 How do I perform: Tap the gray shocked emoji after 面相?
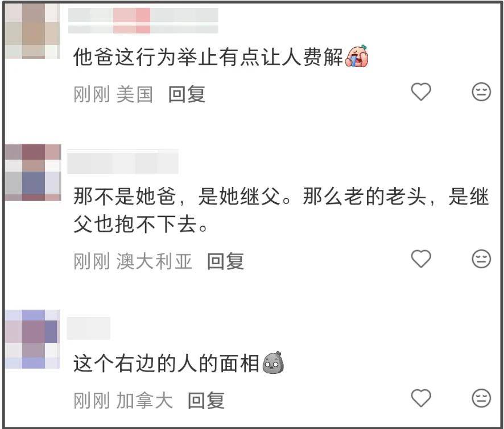pos(273,363)
